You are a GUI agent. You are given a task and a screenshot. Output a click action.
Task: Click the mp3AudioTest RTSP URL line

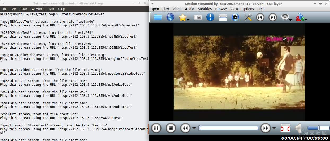click(x=66, y=85)
